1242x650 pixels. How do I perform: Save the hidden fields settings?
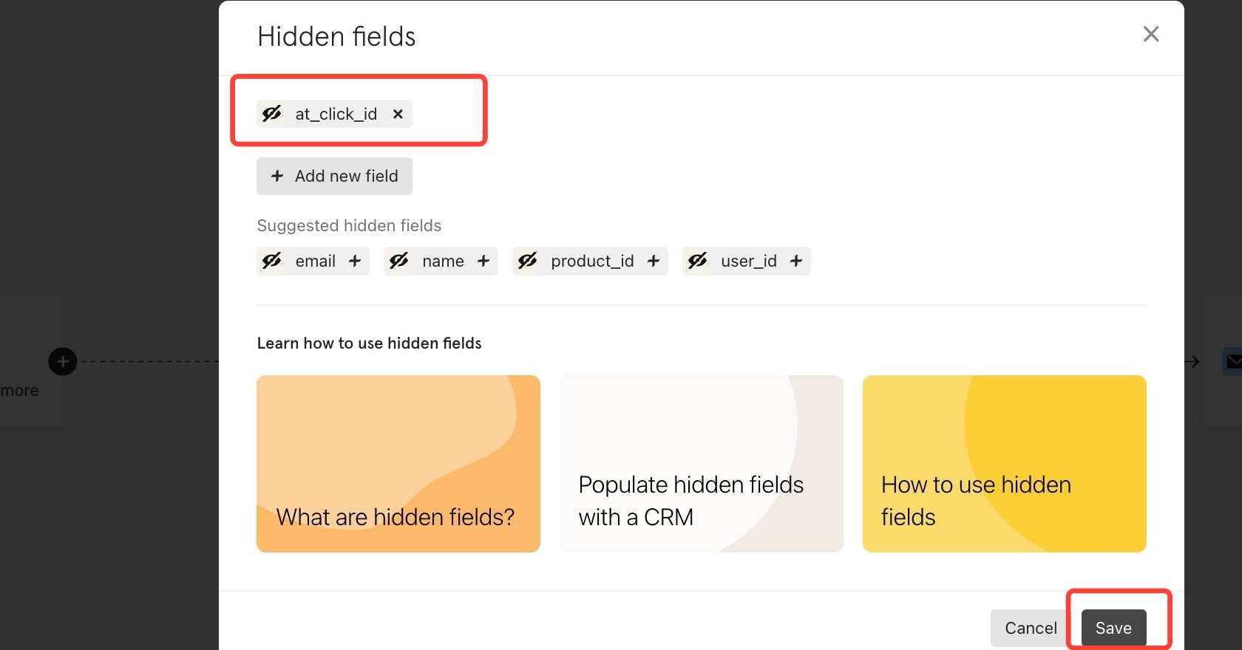1113,628
